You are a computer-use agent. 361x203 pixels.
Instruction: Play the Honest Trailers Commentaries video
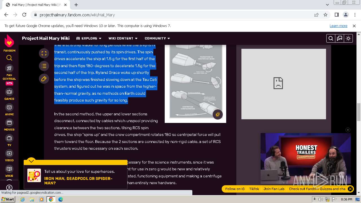coord(306,158)
